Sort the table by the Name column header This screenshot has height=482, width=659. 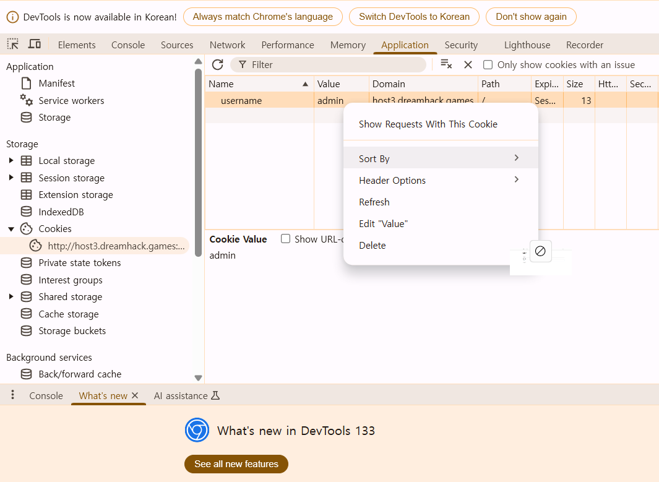coord(259,84)
